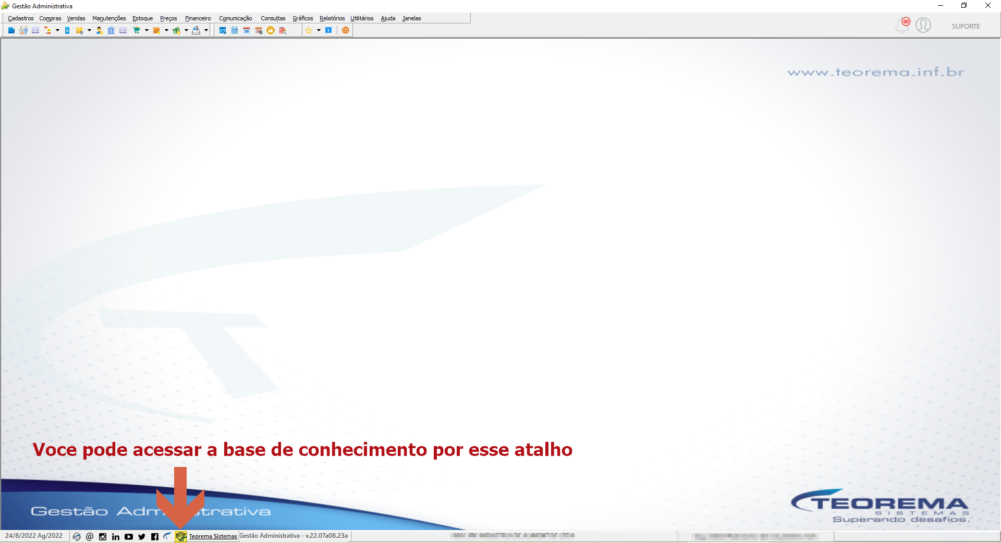Click the blue S document icon

coord(67,31)
